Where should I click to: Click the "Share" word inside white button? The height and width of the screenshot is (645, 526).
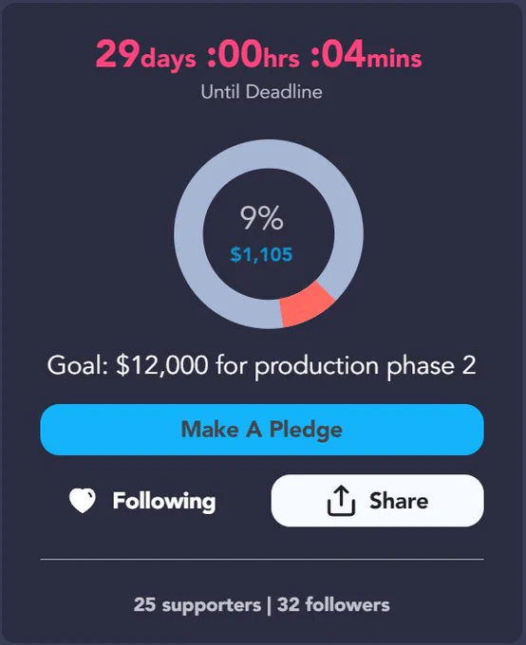pyautogui.click(x=399, y=501)
